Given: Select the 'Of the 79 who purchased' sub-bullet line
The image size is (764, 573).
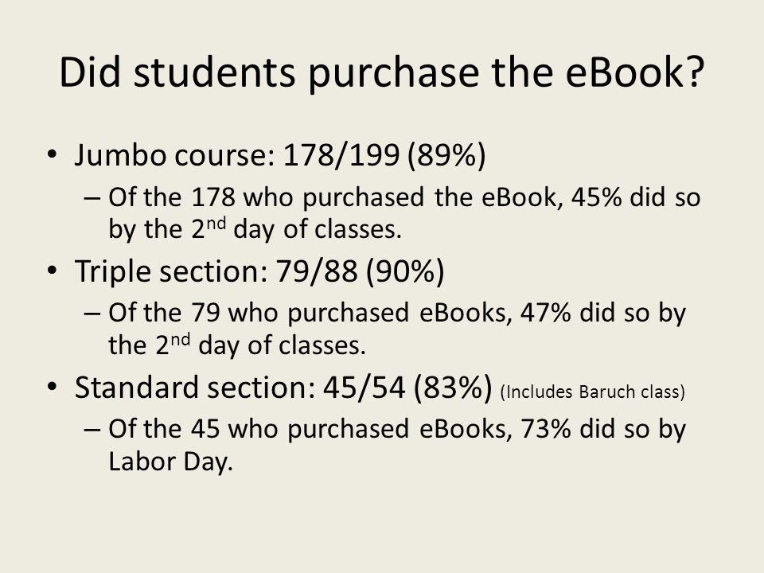Looking at the screenshot, I should coord(397,313).
